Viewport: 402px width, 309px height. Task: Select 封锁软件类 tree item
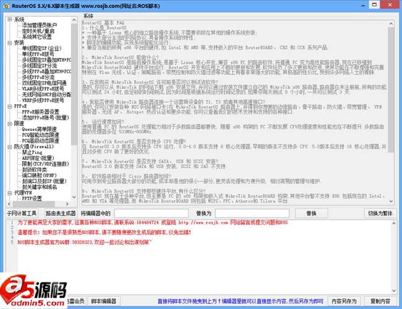point(35,169)
